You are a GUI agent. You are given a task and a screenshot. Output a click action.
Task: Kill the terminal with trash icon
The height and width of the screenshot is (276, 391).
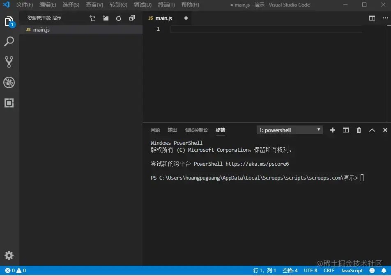[359, 130]
